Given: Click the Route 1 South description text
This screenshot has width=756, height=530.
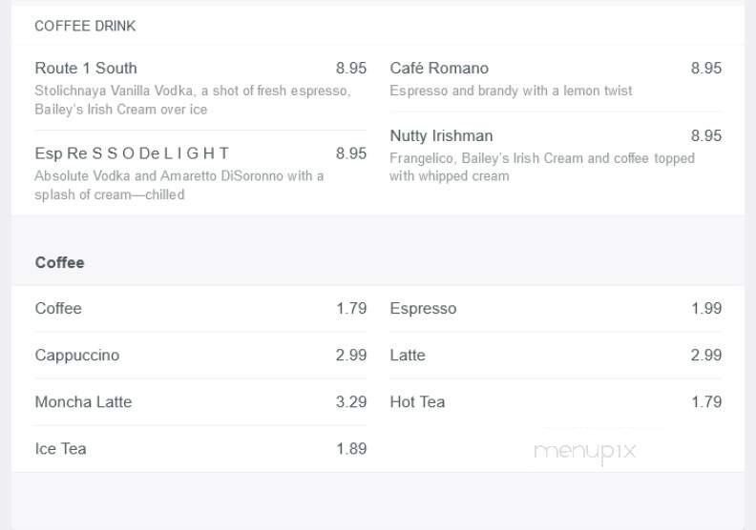Looking at the screenshot, I should click(x=193, y=100).
